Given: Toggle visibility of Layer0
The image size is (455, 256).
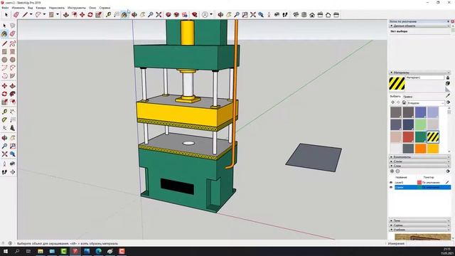Looking at the screenshot, I should pos(391,182).
